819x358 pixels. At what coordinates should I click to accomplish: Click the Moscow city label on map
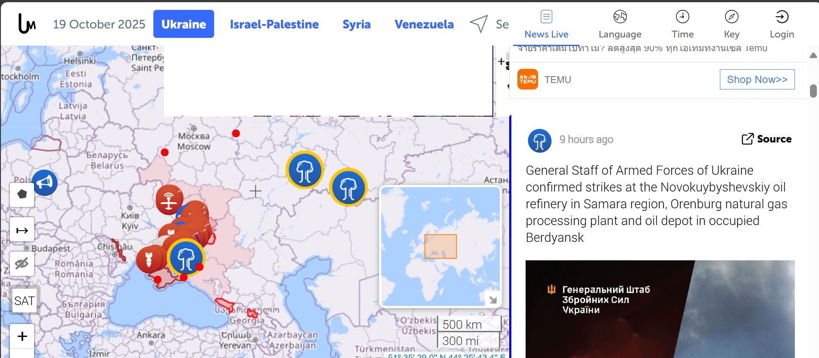point(194,141)
